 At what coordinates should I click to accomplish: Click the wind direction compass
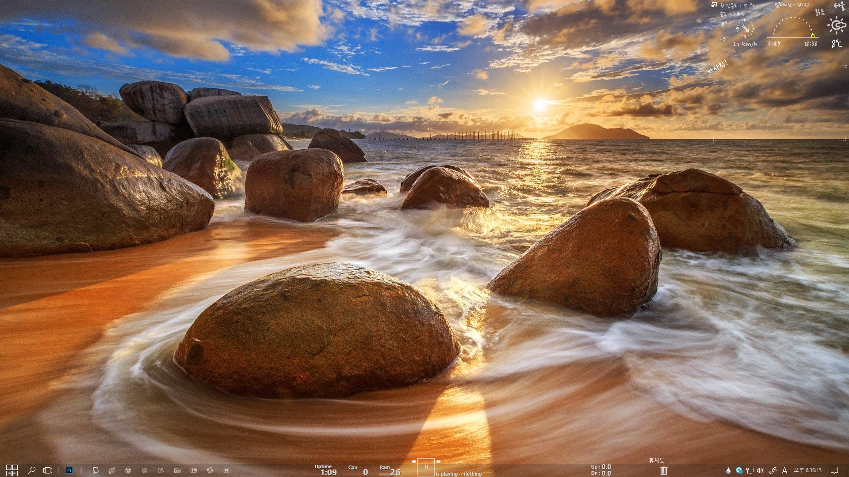pyautogui.click(x=746, y=28)
